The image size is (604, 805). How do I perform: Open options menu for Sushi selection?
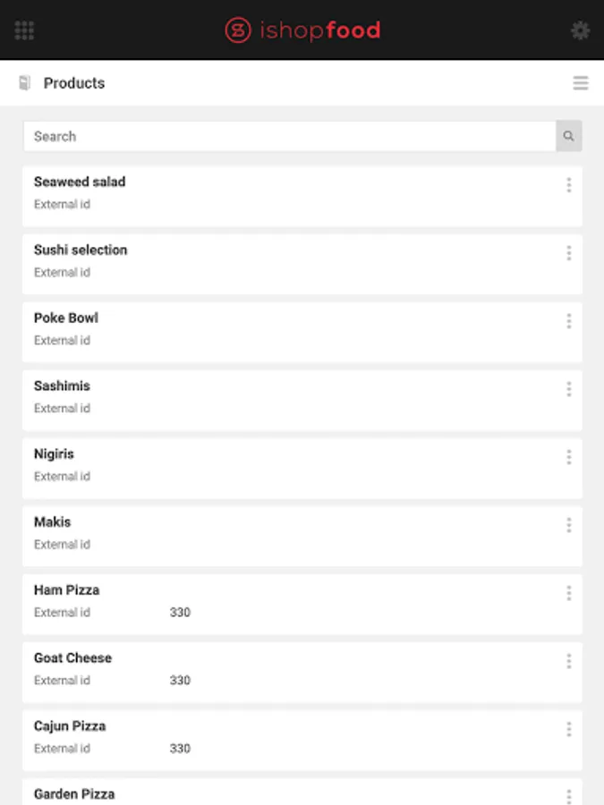[568, 253]
